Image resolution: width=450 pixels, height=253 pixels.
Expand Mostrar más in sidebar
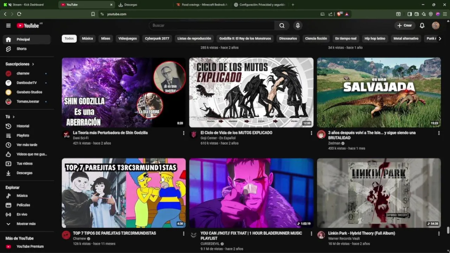(27, 224)
